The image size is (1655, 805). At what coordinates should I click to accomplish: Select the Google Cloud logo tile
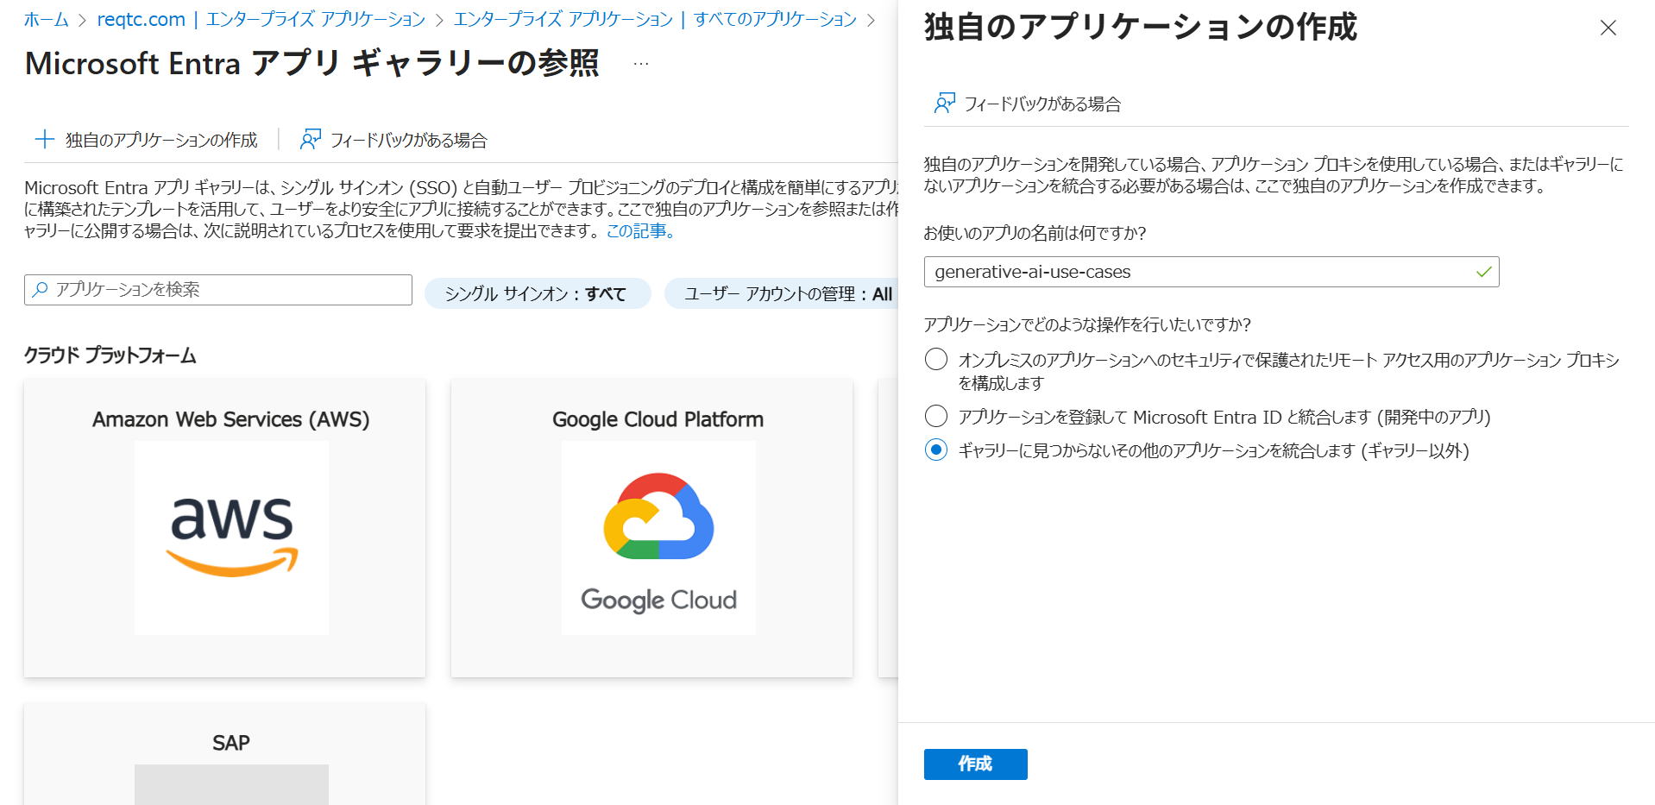[x=658, y=537]
